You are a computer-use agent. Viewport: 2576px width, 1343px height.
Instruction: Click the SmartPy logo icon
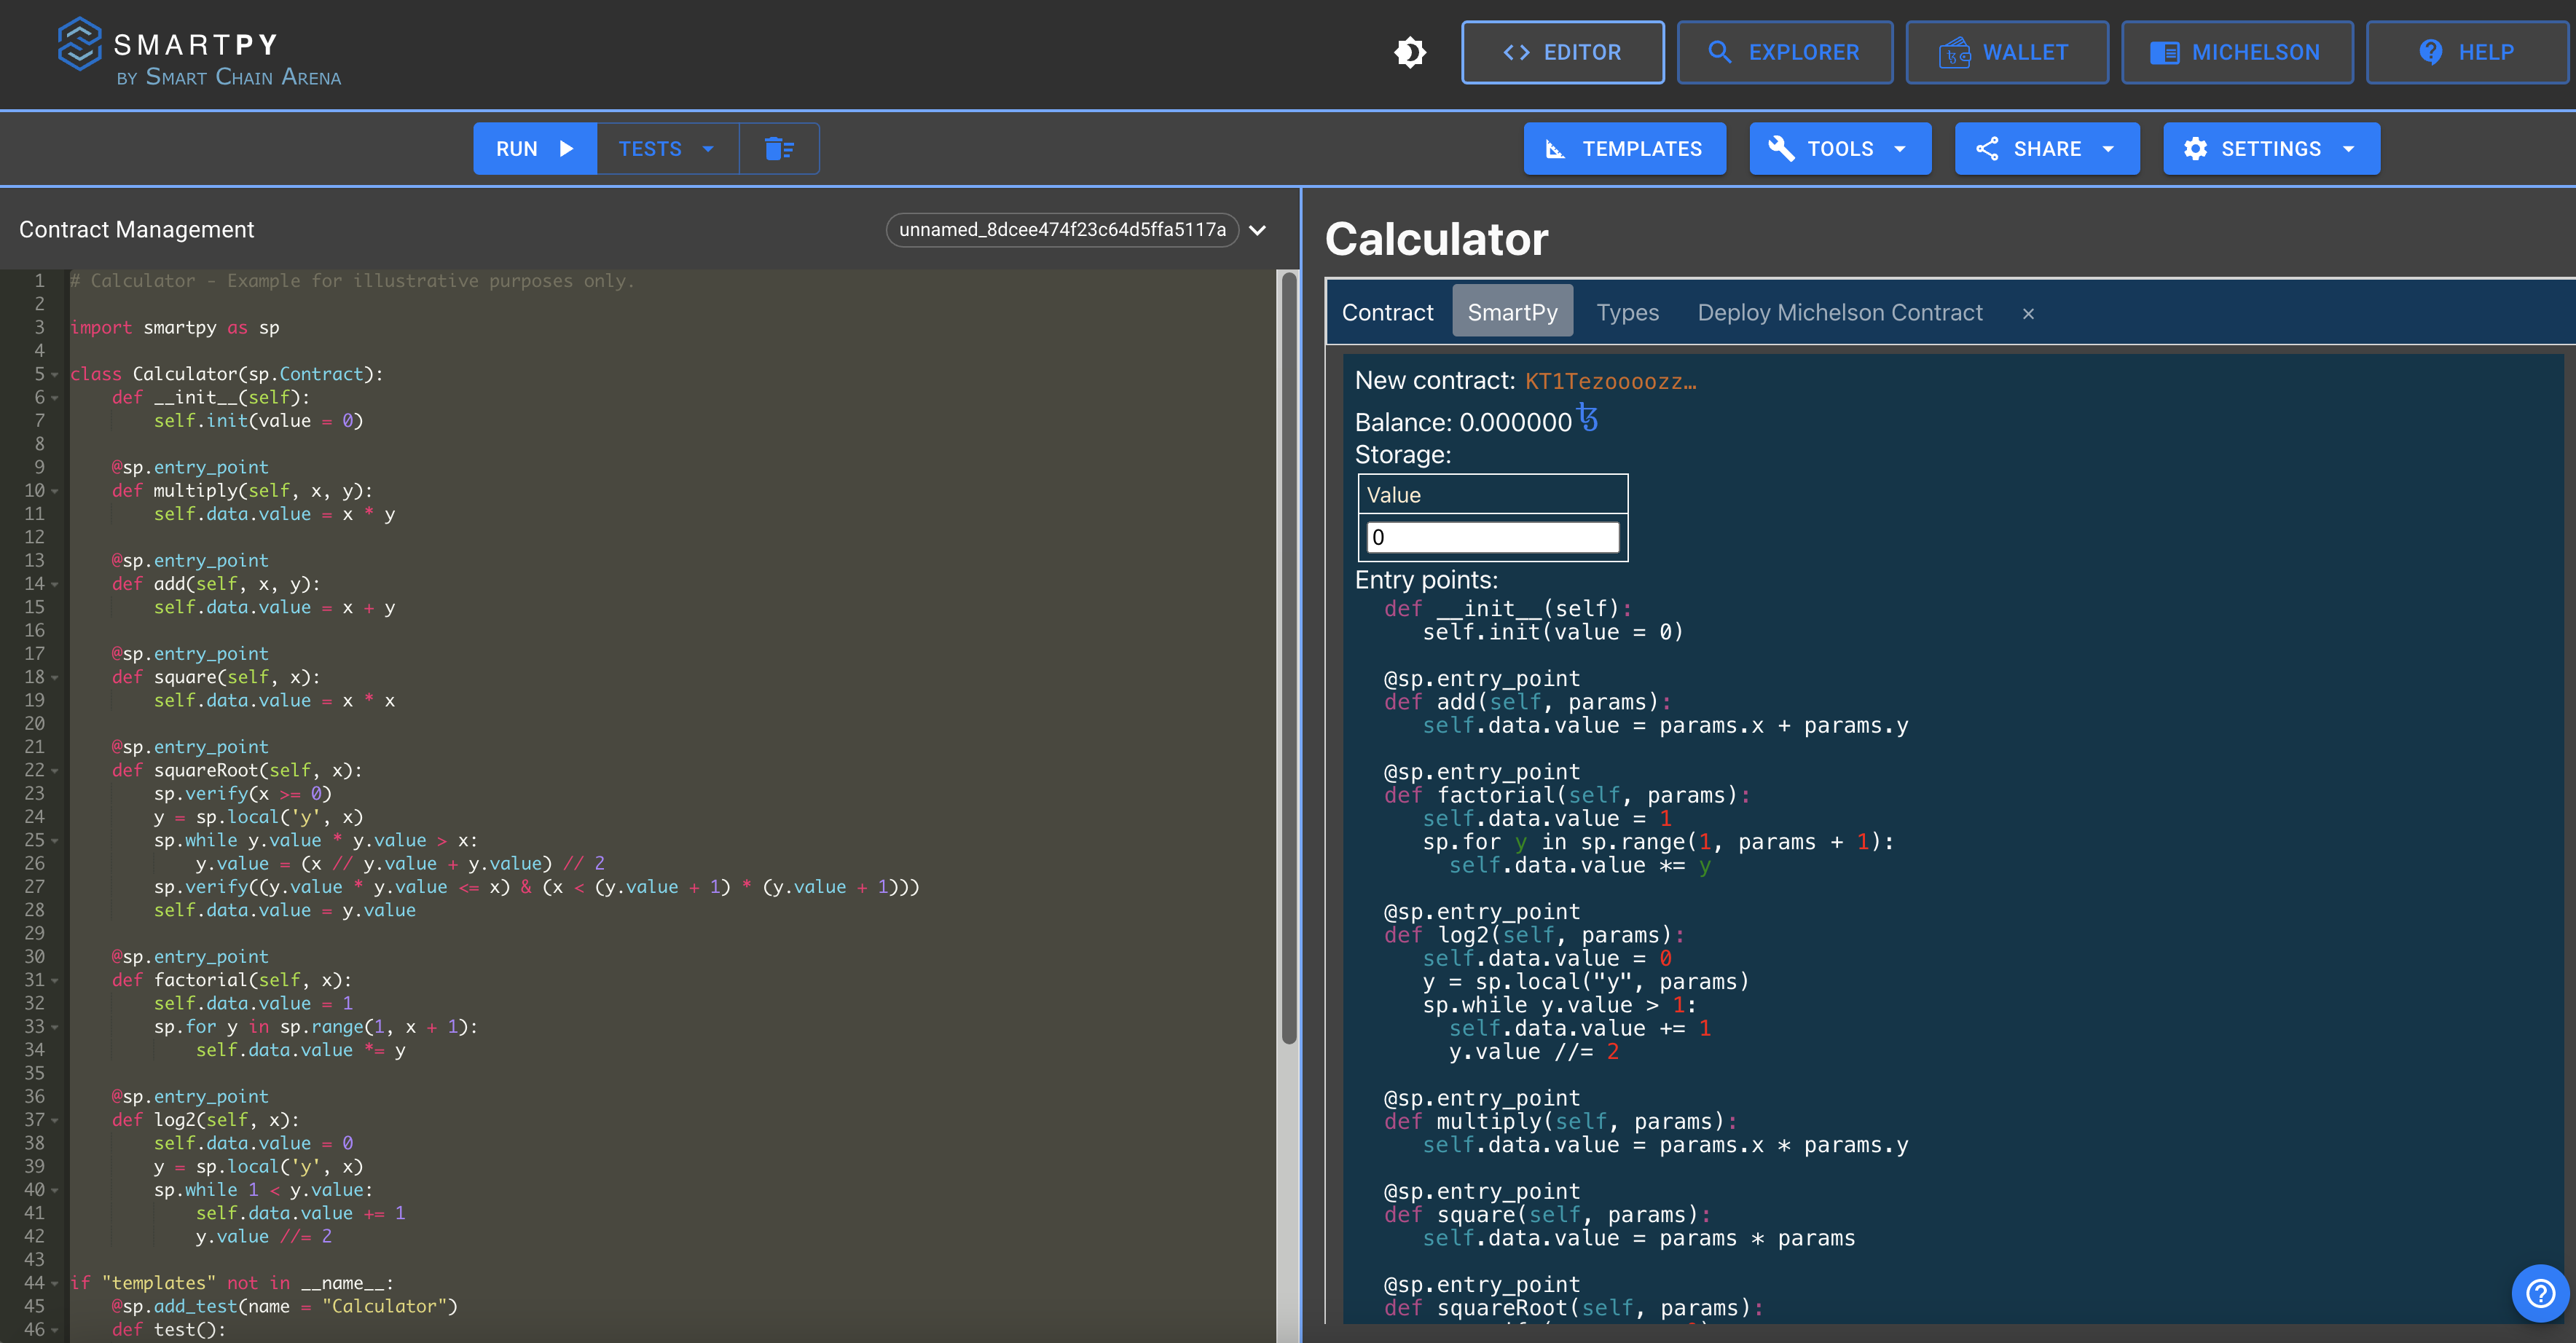79,44
